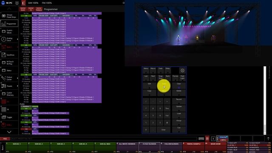272x153 pixels.
Task: Select the Programmer sidebar item
Action: 9,23
